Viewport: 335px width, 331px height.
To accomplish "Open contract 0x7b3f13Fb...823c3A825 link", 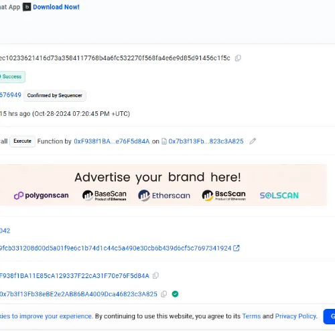I will [x=206, y=141].
